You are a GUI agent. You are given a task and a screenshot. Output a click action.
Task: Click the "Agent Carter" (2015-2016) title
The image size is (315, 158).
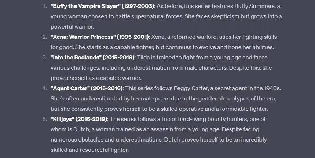tap(87, 88)
